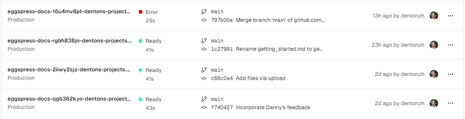Viewport: 465px width, 119px height.
Task: Click dentonzh avatar on the 23h ago row
Action: coord(434,45)
